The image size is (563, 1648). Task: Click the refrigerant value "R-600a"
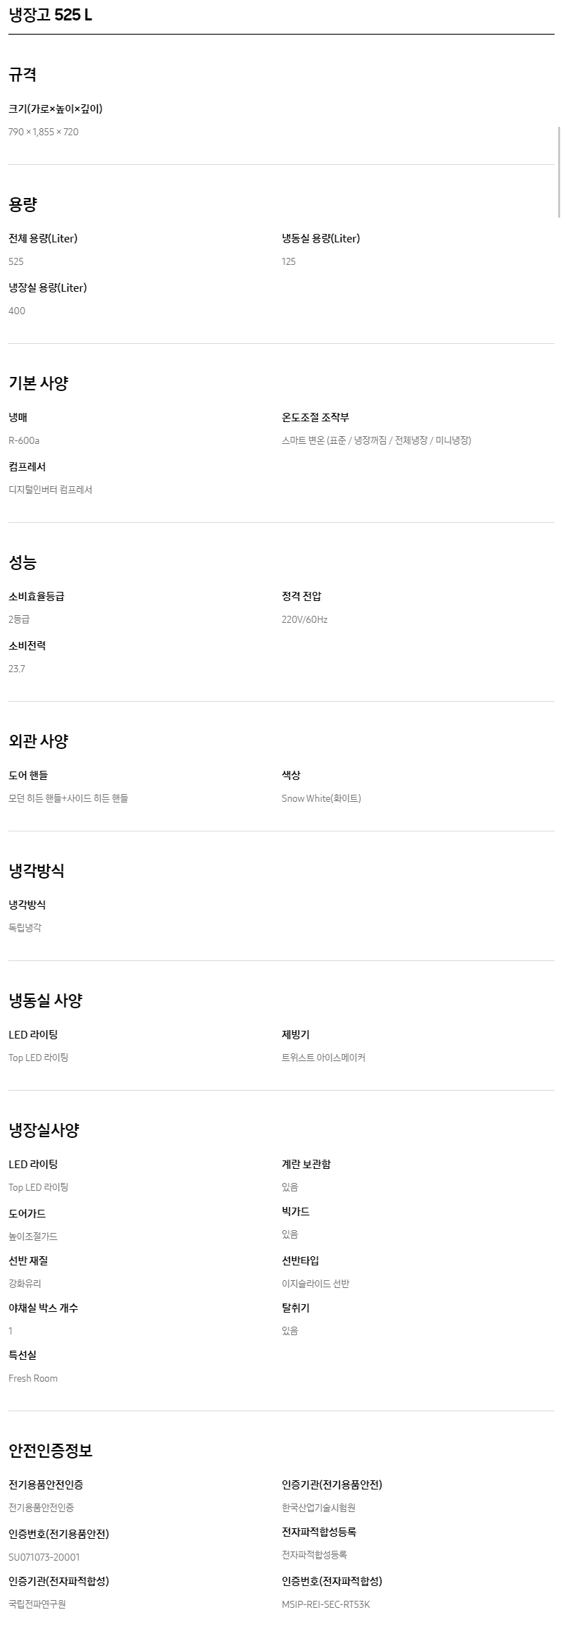[x=24, y=440]
